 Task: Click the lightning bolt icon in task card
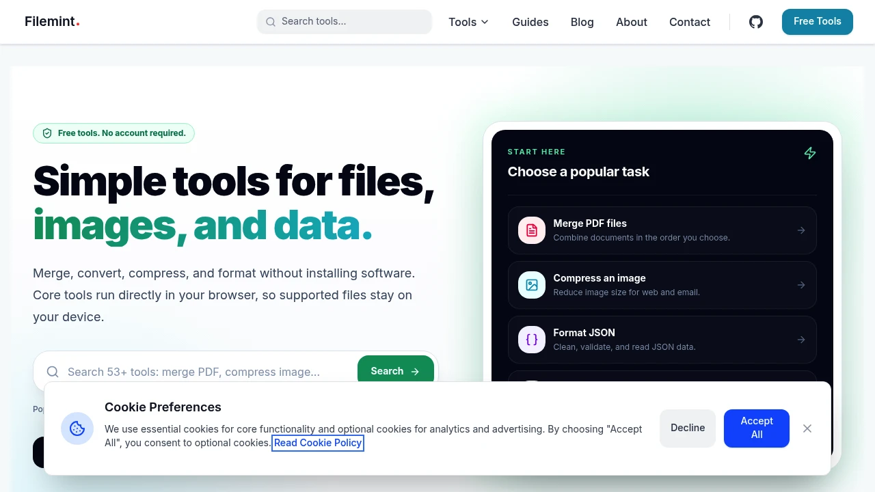pyautogui.click(x=810, y=153)
